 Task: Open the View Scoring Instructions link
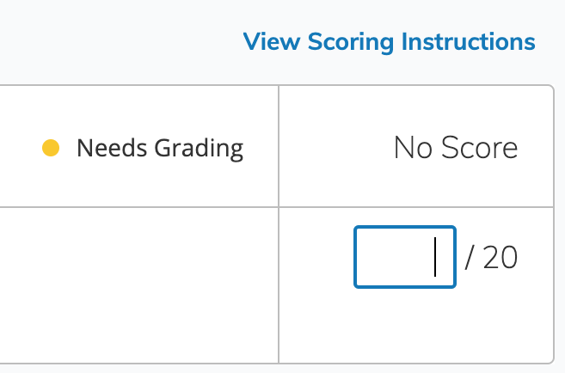tap(389, 41)
